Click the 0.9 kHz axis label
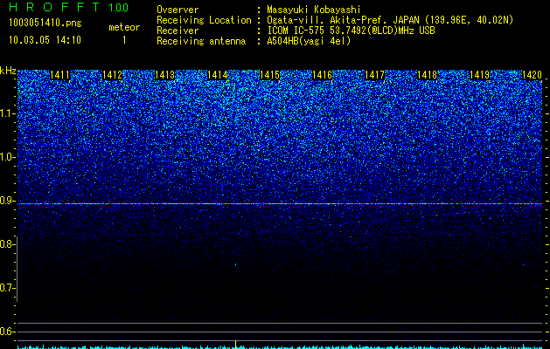The image size is (550, 349). pos(7,201)
